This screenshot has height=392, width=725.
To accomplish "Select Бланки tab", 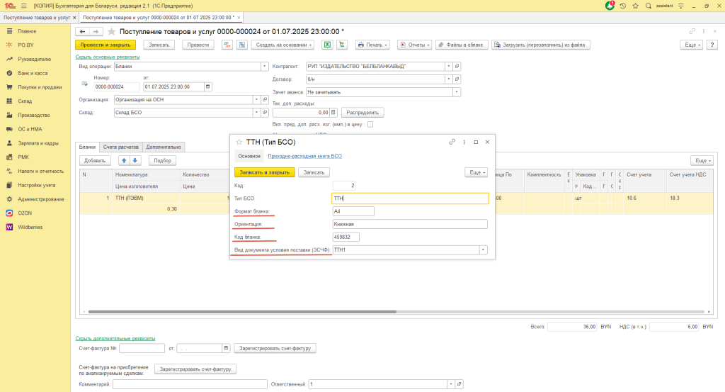I will [x=87, y=147].
